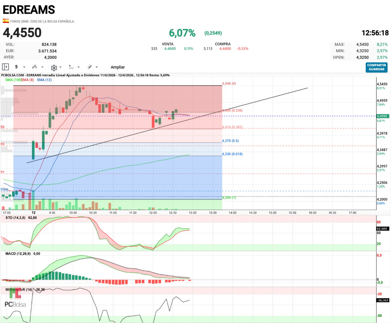Viewport: 391px width, 323px height.
Task: Expand the settings dropdown arrow
Action: pyautogui.click(x=60, y=67)
